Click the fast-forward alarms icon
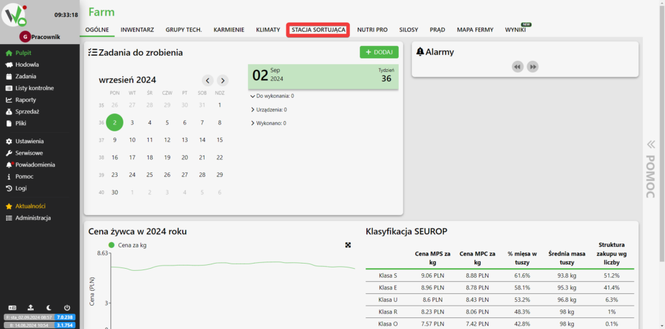The width and height of the screenshot is (665, 329). click(533, 67)
